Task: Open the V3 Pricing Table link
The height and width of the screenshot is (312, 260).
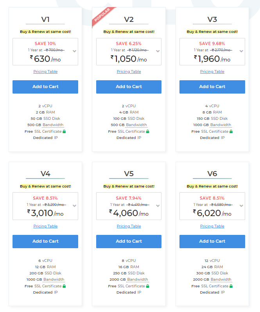Action: 212,72
